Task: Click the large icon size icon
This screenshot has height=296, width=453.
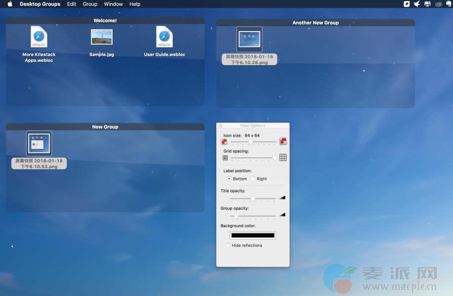Action: pyautogui.click(x=283, y=142)
